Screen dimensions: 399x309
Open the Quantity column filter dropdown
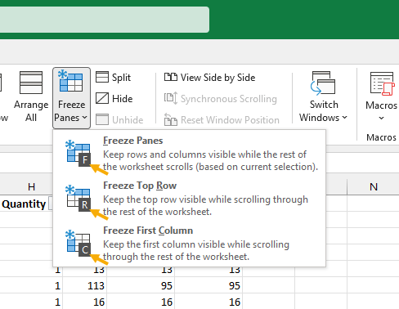coord(51,204)
